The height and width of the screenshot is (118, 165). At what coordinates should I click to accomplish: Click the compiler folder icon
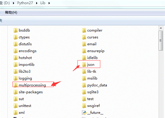point(84,30)
